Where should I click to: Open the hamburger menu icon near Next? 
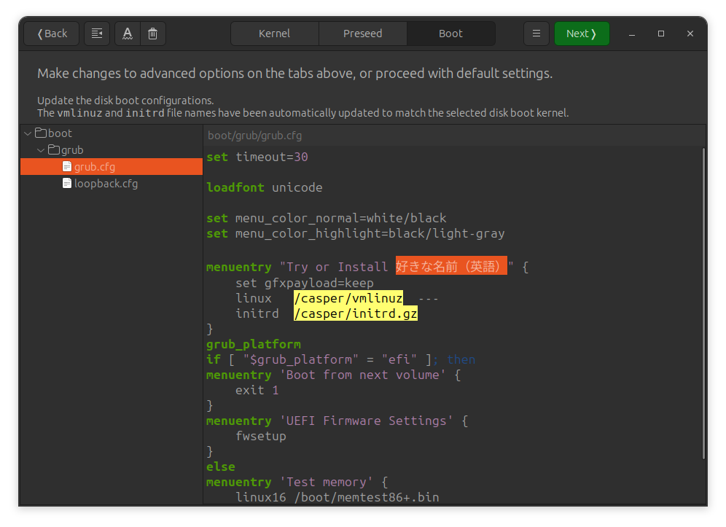click(536, 33)
